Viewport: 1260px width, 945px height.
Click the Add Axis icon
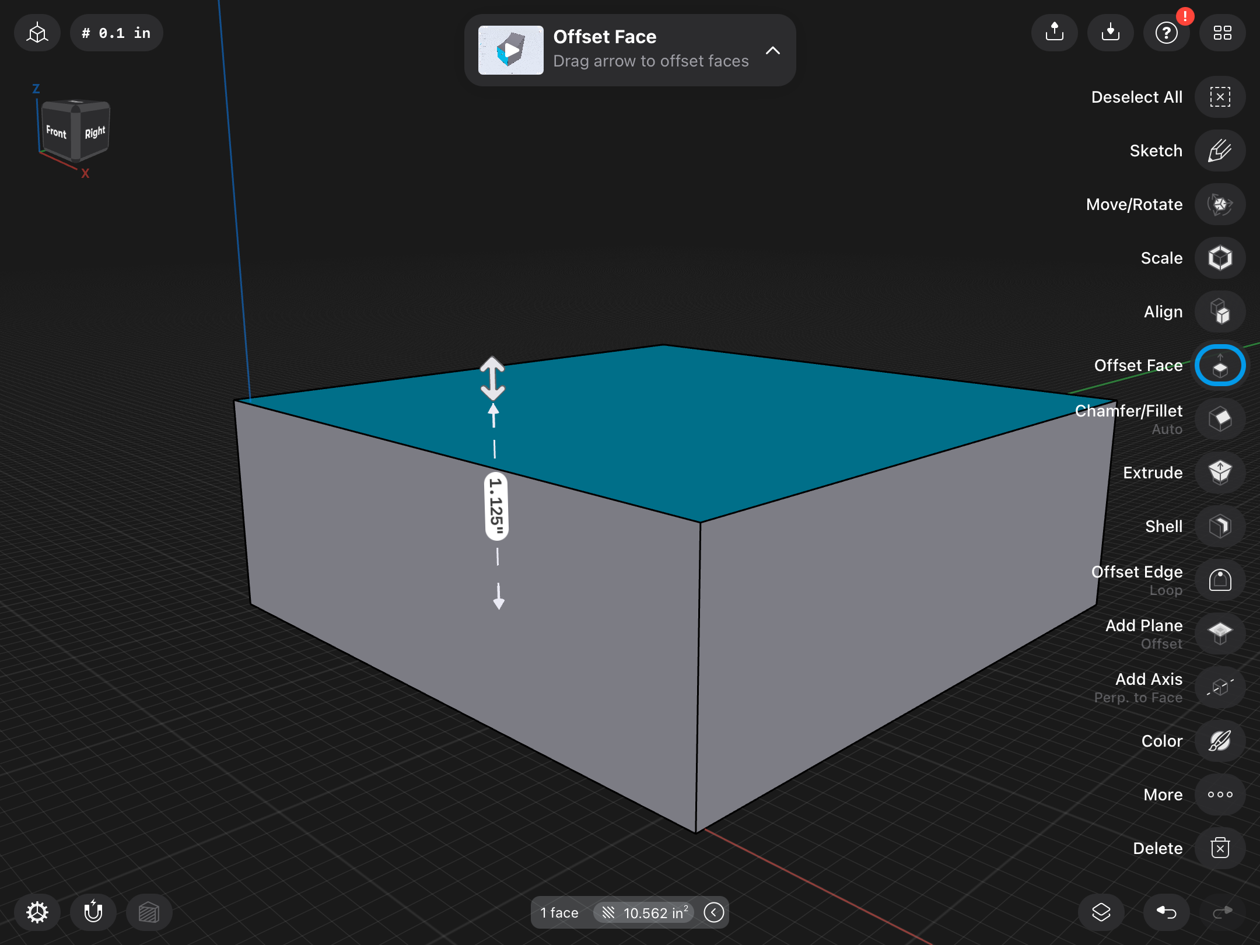pos(1220,687)
